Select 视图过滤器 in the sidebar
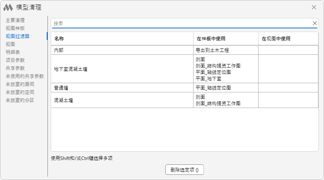 18,36
